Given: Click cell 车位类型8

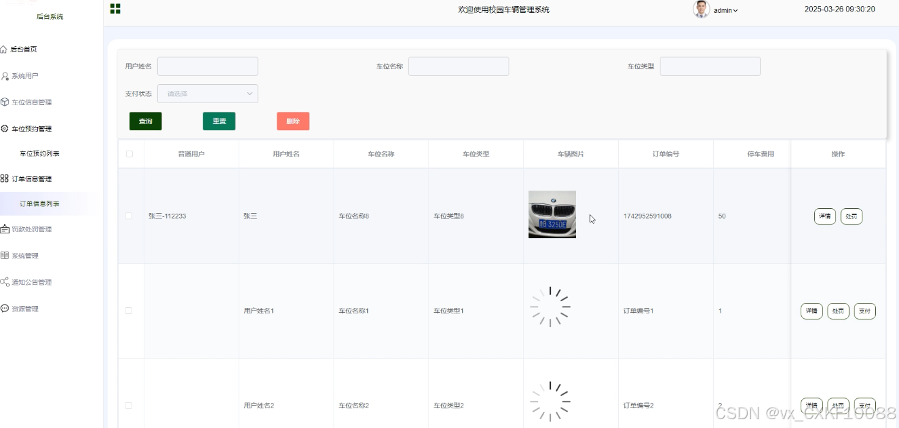Looking at the screenshot, I should coord(448,216).
